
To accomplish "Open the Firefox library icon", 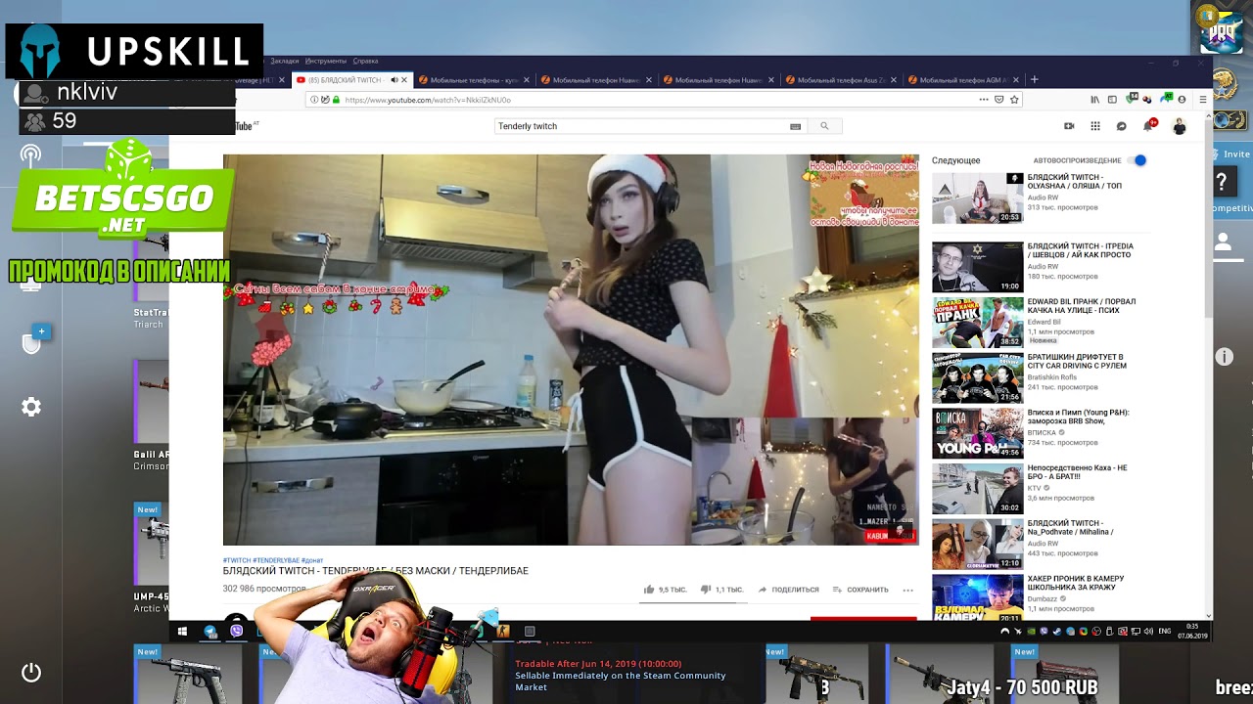I will pos(1095,100).
